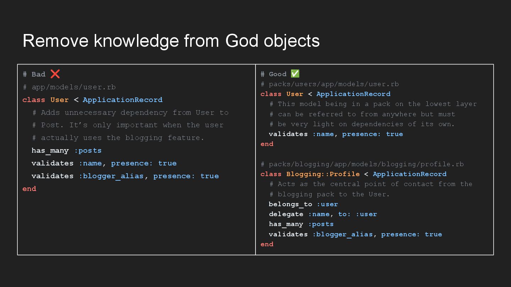Click the red cross mark icon

click(x=55, y=74)
